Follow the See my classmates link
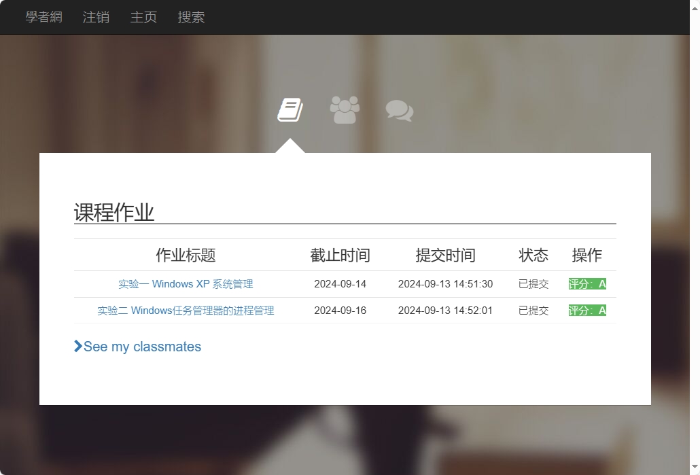700x475 pixels. 141,347
